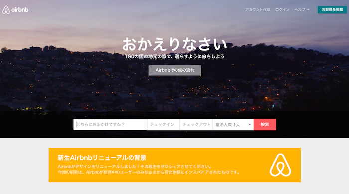Image resolution: width=349 pixels, height=194 pixels.
Task: Click the お部屋を掲載 button
Action: (x=332, y=10)
